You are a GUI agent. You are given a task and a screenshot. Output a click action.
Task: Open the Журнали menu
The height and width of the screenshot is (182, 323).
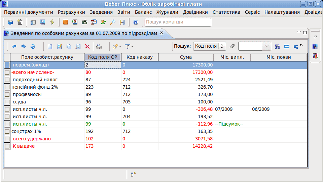pyautogui.click(x=167, y=12)
